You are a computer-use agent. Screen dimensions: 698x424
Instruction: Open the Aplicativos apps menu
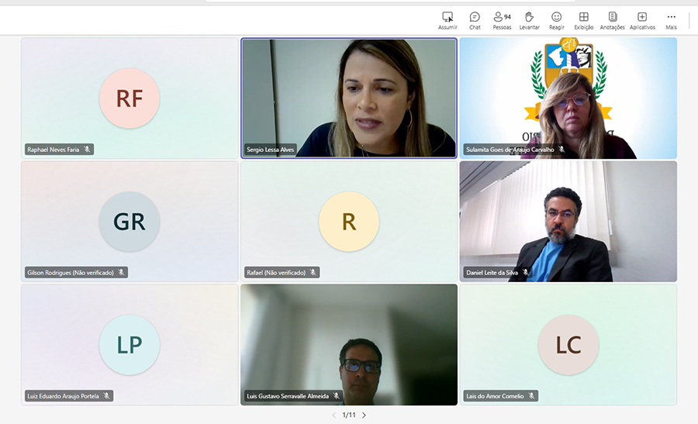(x=642, y=17)
